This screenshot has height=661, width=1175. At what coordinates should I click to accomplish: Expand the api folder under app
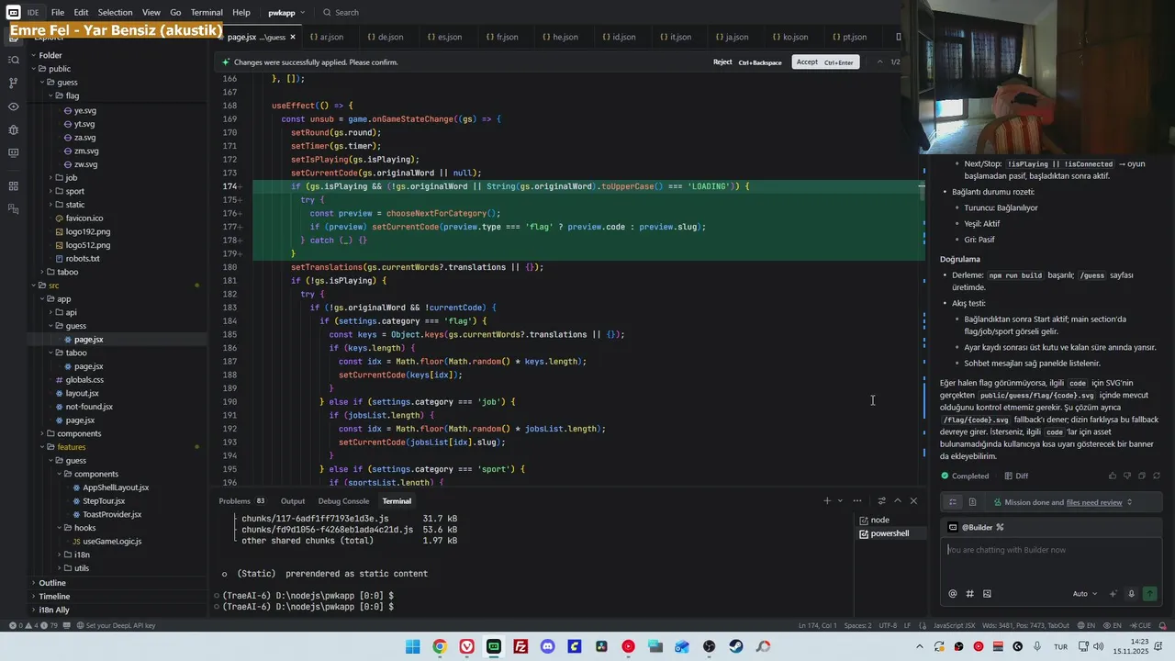[x=50, y=312]
